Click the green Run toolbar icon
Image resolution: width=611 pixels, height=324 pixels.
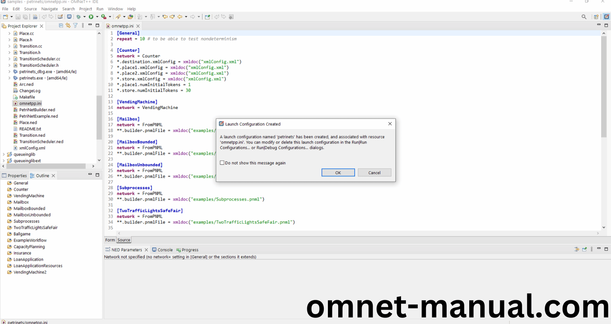pyautogui.click(x=91, y=17)
